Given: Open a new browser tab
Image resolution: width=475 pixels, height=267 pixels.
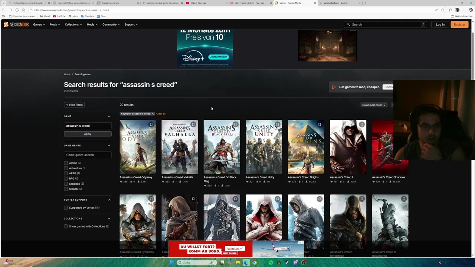Looking at the screenshot, I should 366,3.
